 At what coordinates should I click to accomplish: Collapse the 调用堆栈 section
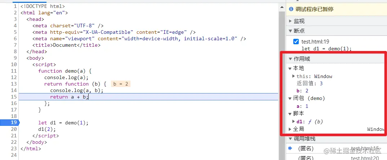290,138
